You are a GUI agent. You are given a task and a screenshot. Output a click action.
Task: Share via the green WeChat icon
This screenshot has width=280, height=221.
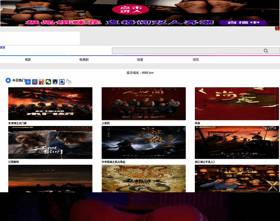(48, 82)
